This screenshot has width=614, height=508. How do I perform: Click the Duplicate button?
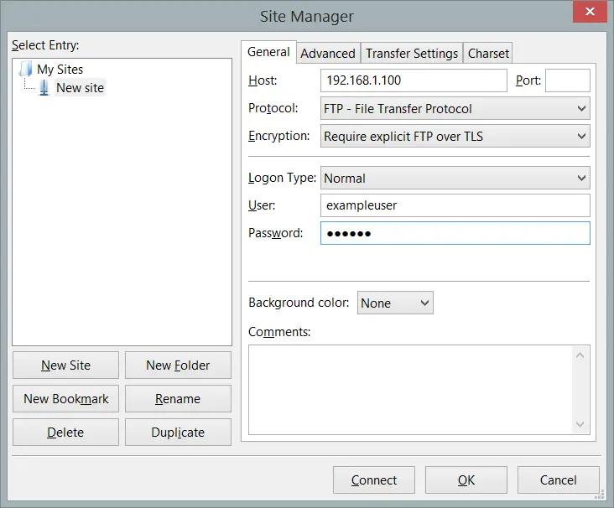(x=178, y=432)
